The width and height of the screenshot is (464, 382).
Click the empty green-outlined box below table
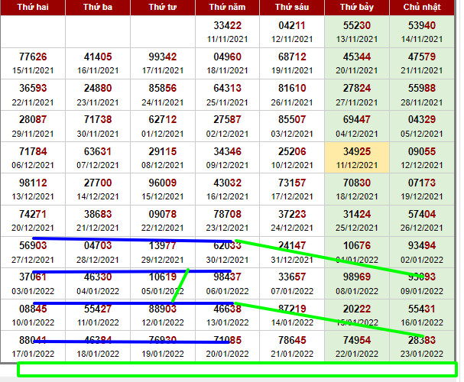(x=235, y=369)
